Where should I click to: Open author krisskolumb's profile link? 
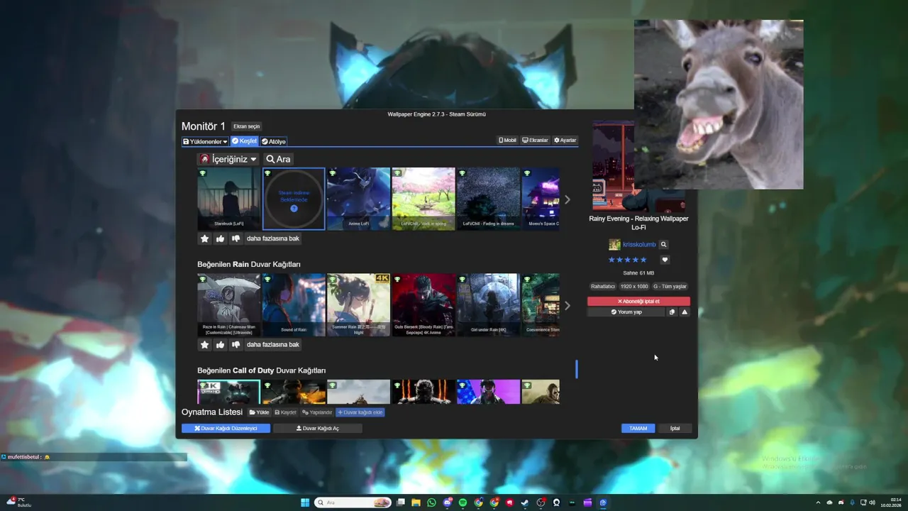639,244
